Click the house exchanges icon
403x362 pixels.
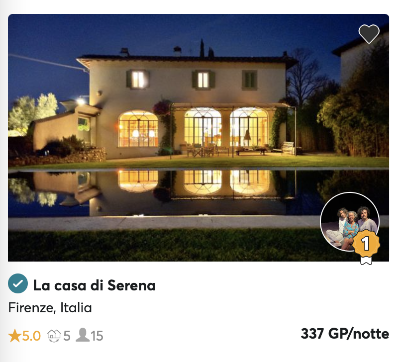(x=54, y=336)
